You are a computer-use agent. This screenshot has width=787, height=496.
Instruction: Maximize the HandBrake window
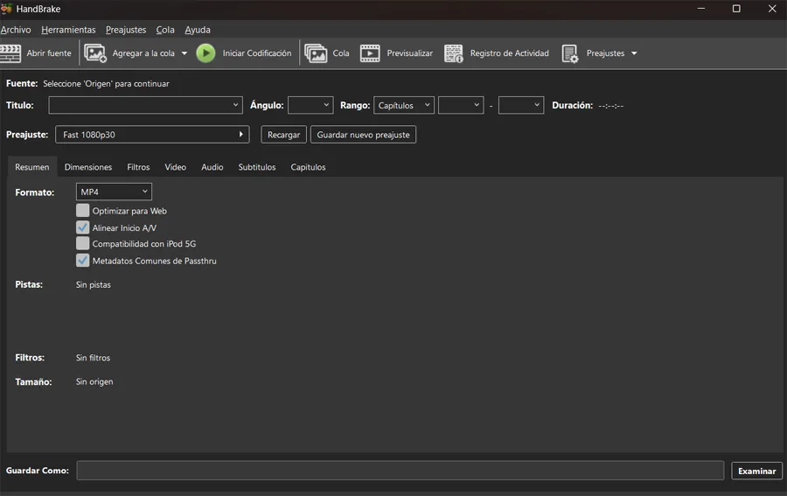(736, 9)
